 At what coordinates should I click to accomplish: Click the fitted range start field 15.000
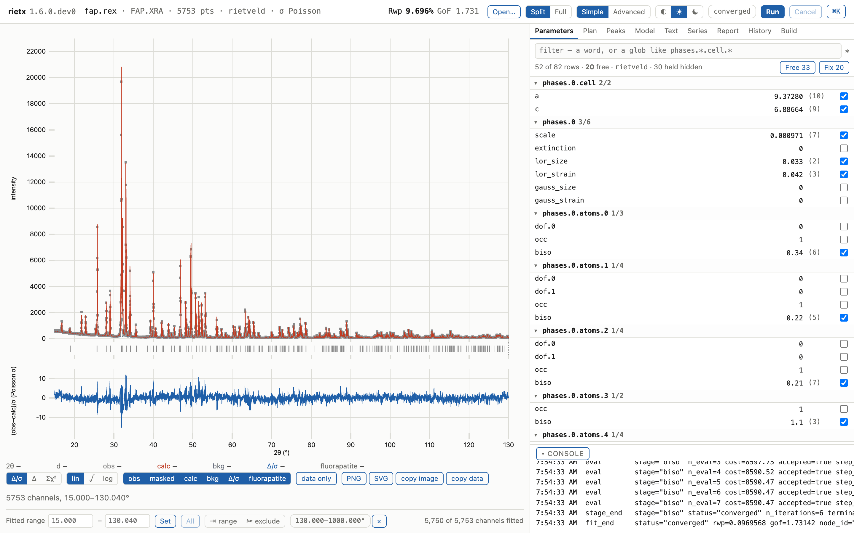tap(70, 521)
